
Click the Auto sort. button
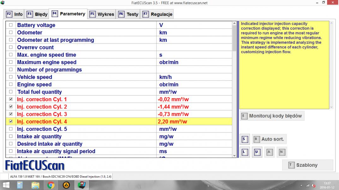pyautogui.click(x=269, y=139)
